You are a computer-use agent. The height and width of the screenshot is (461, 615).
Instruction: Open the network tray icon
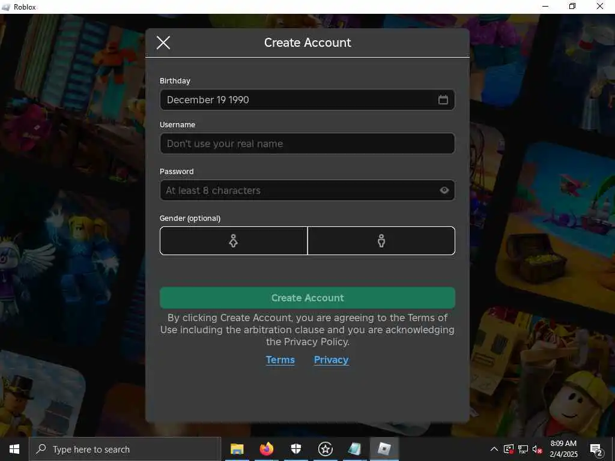pyautogui.click(x=523, y=449)
